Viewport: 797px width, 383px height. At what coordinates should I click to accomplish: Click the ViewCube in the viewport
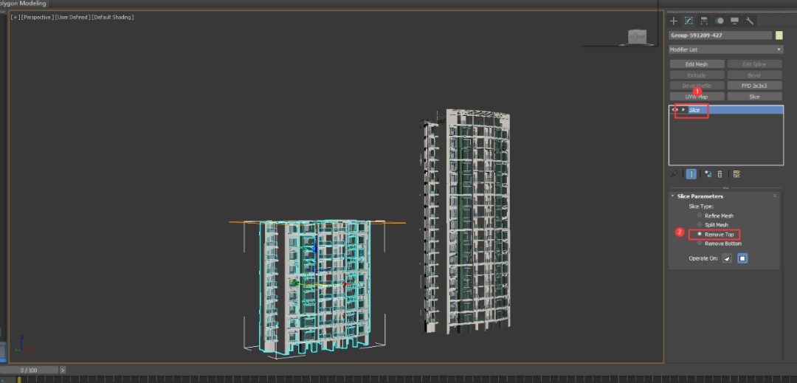636,37
